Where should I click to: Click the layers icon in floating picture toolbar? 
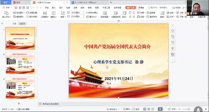click(172, 30)
